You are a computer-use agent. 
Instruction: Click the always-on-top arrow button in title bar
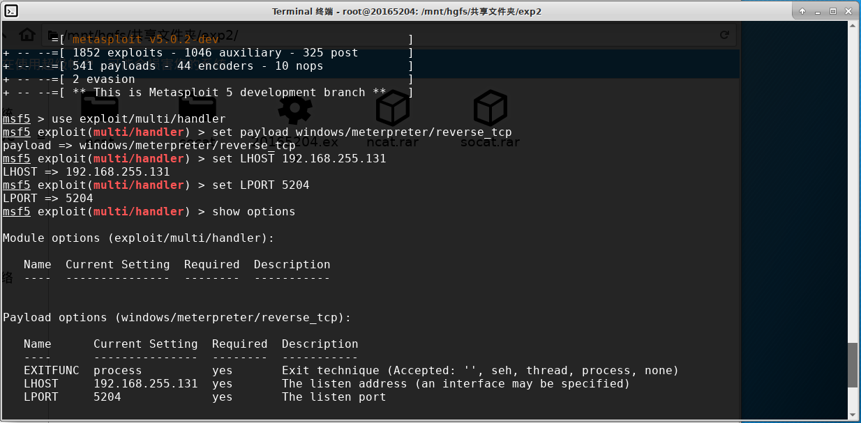(802, 11)
